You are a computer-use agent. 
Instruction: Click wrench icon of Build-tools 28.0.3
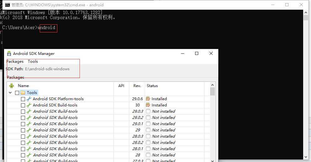tap(29, 136)
